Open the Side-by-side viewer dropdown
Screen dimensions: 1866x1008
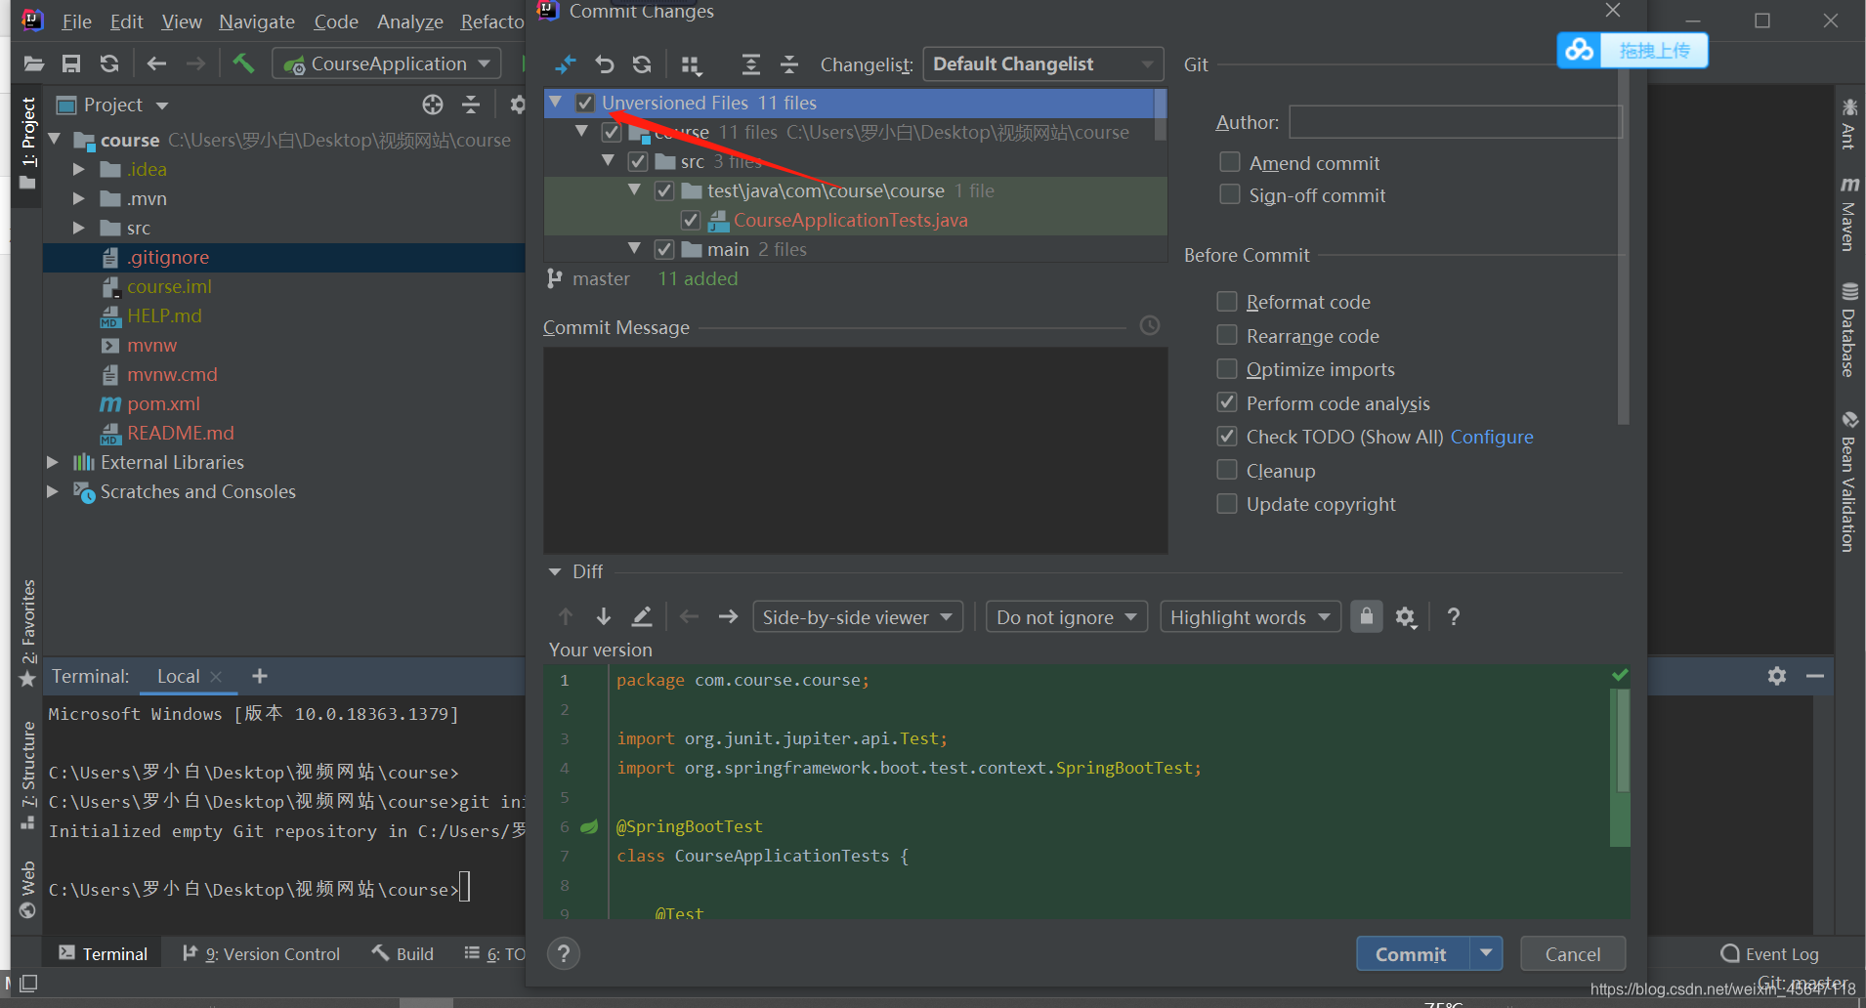858,616
